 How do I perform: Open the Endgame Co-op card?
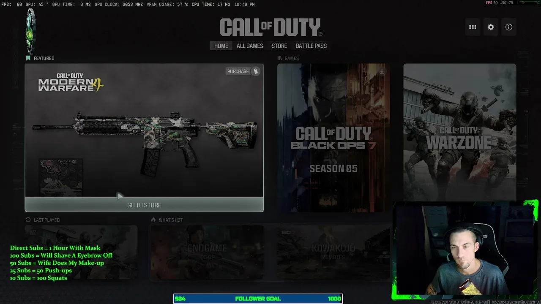pos(207,252)
